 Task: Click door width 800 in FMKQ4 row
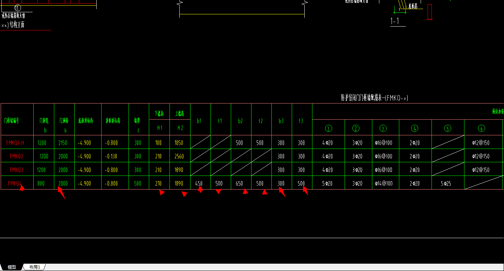pos(41,183)
